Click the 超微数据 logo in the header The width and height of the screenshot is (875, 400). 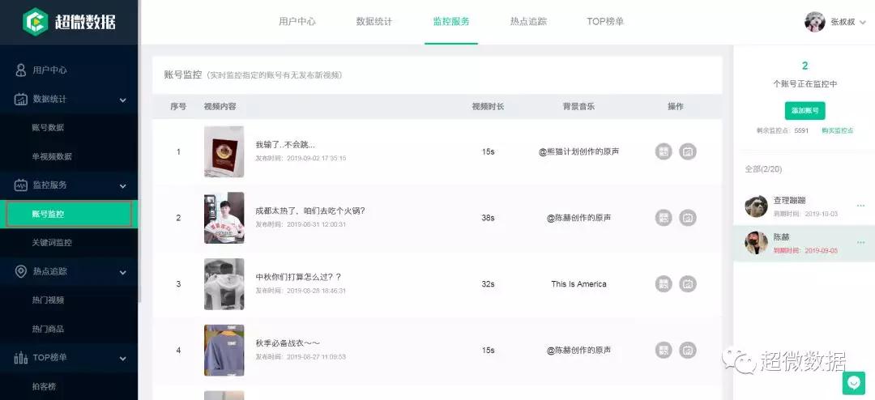(69, 20)
